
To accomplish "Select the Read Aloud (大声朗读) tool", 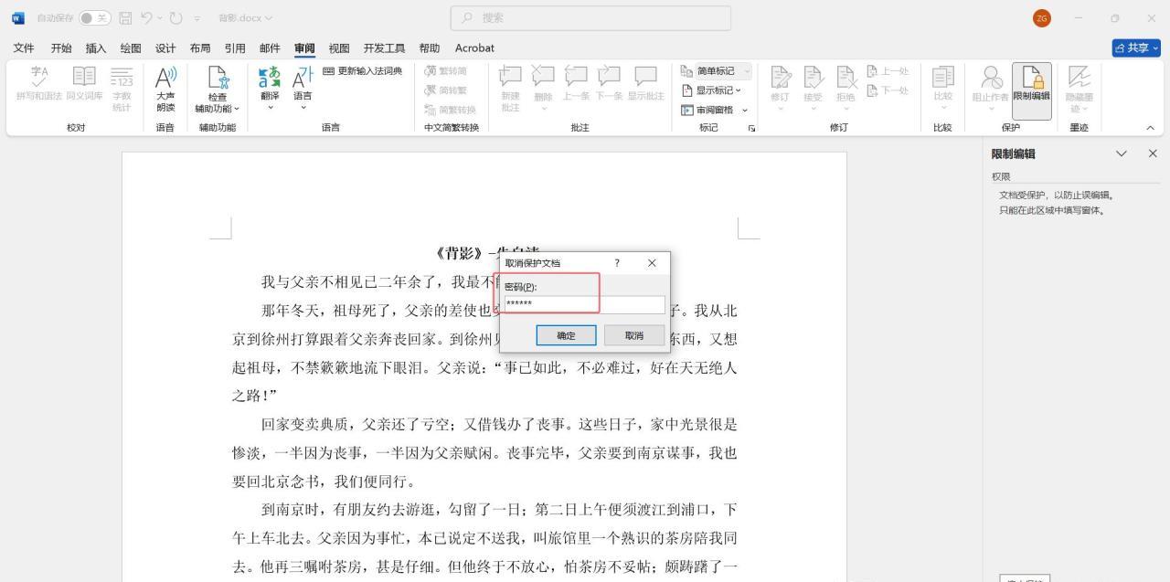I will tap(165, 89).
